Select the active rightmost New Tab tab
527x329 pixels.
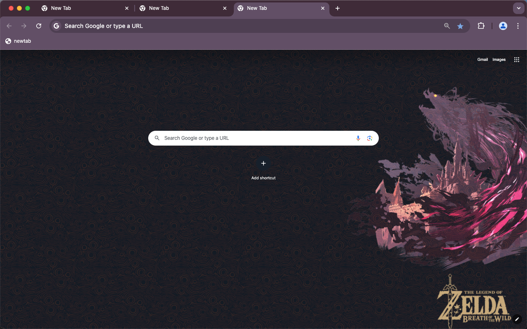pos(282,8)
